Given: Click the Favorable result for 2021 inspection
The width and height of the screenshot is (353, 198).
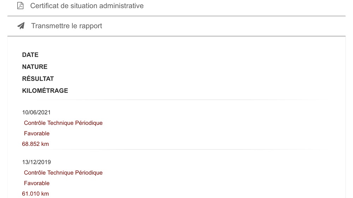Looking at the screenshot, I should 37,134.
